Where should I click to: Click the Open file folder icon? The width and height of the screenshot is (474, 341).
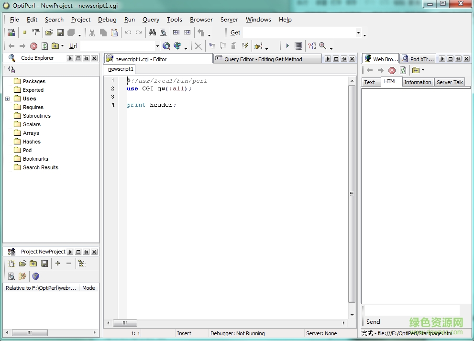pyautogui.click(x=49, y=33)
